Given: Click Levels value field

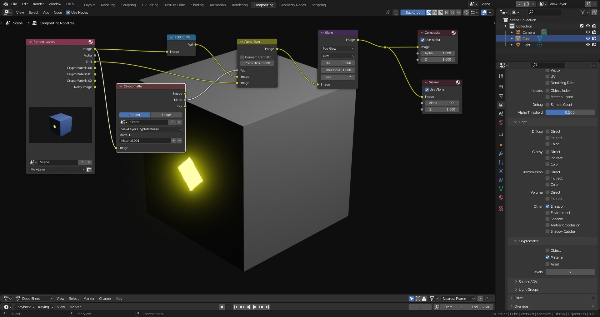Looking at the screenshot, I should [570, 272].
